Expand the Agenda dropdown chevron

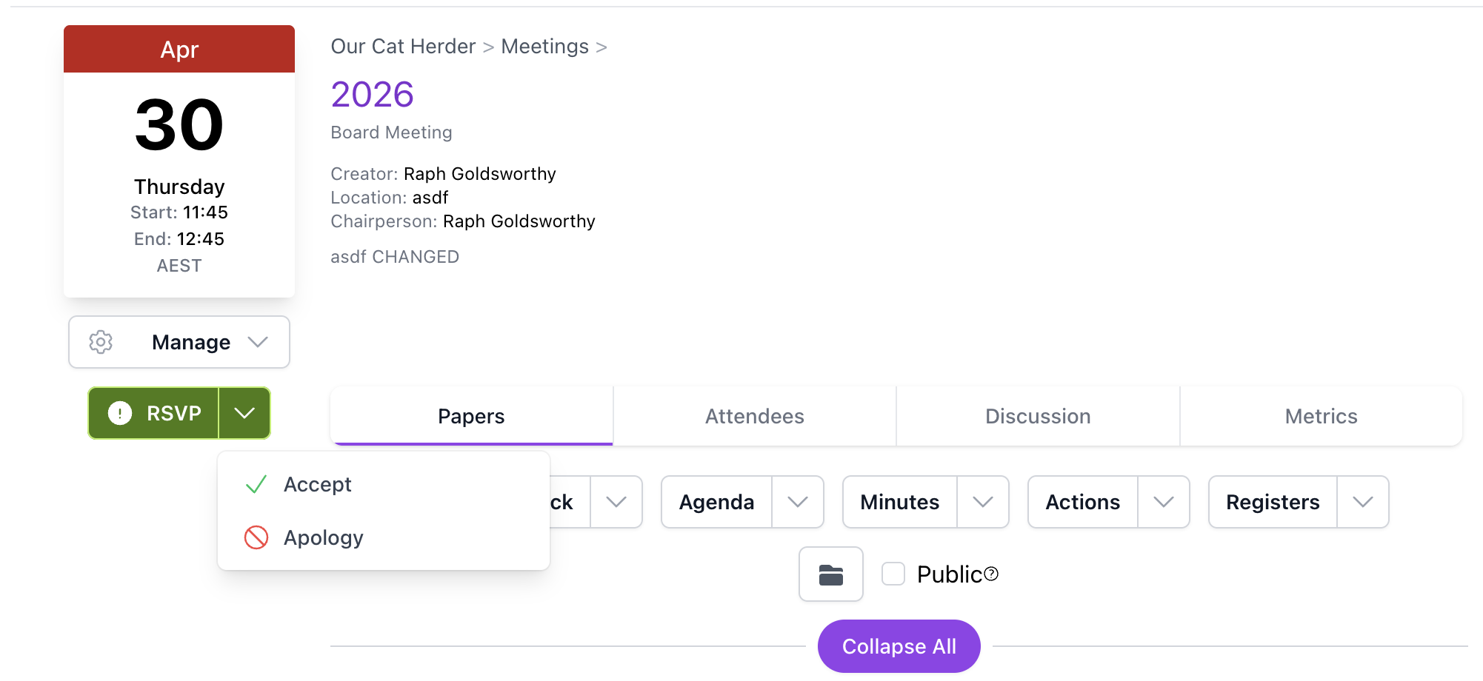click(x=798, y=502)
